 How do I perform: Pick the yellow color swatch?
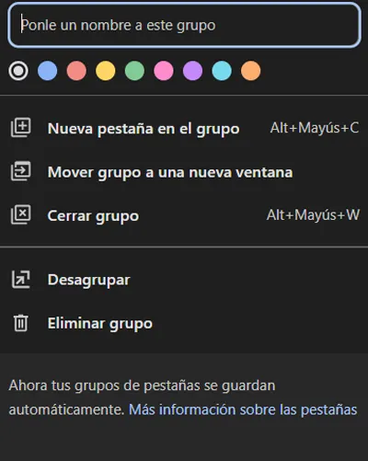[106, 71]
